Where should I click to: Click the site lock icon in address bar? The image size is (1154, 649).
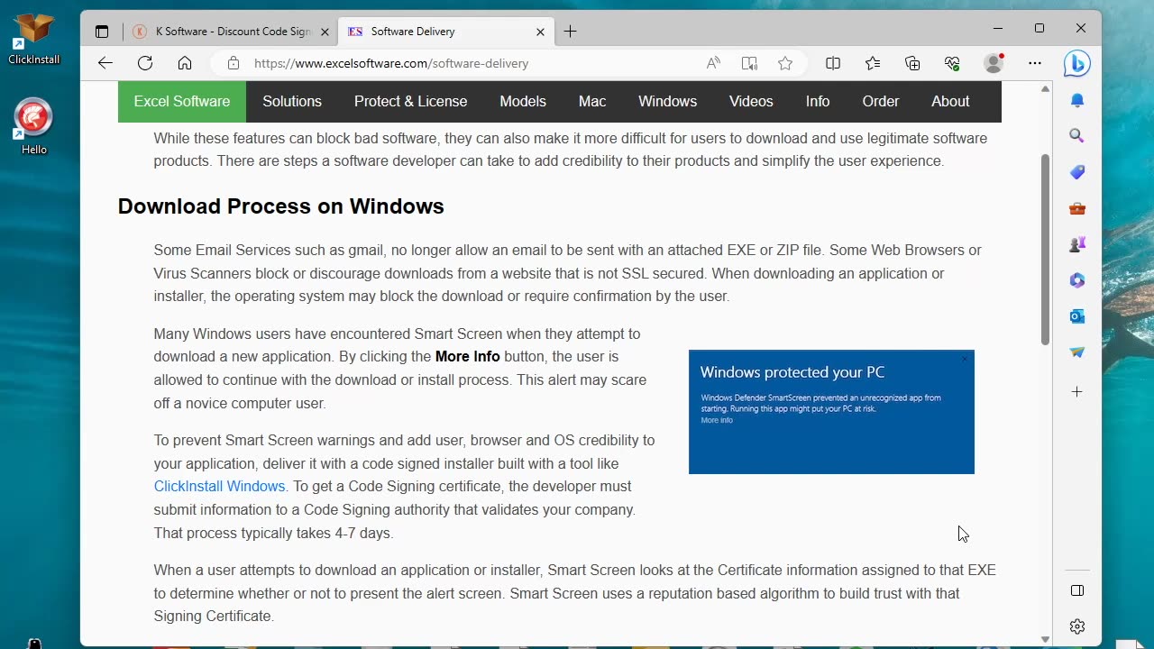pos(234,63)
